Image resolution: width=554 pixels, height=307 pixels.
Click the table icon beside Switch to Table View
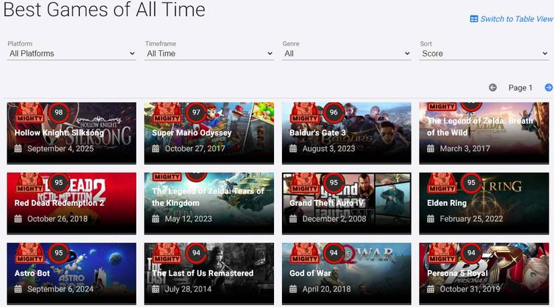pos(474,19)
